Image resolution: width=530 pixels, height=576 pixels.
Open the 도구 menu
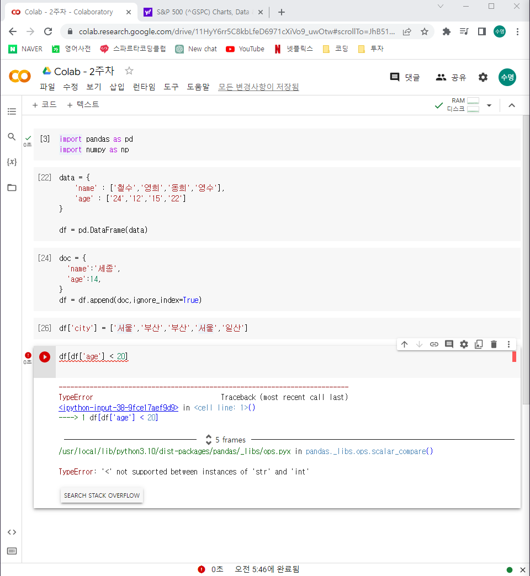[171, 87]
